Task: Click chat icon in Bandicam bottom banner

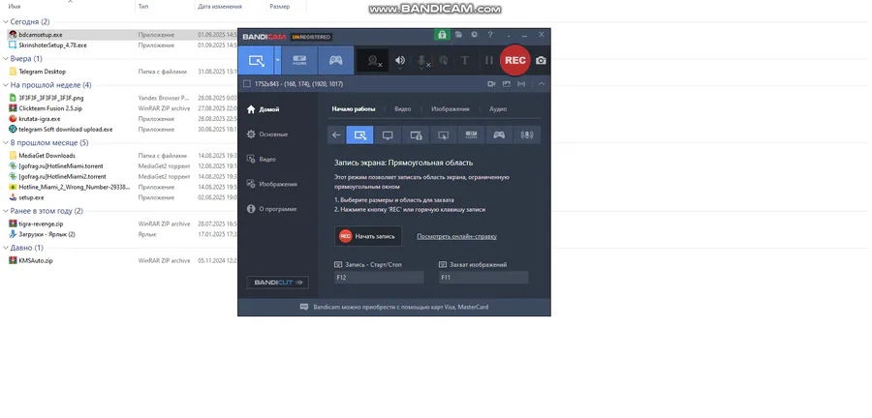Action: [303, 307]
